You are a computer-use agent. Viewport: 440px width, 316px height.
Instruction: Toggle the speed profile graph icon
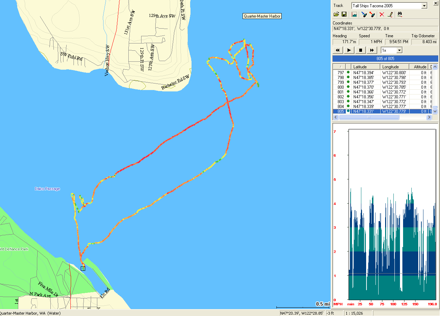(354, 14)
